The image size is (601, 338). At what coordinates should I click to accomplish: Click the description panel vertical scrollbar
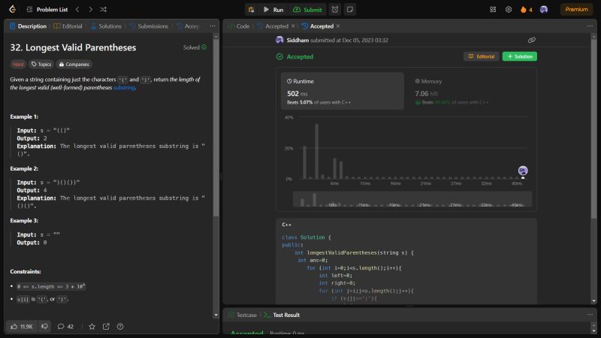(x=216, y=126)
